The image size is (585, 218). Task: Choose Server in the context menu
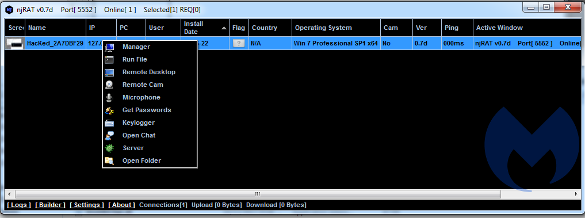[133, 148]
